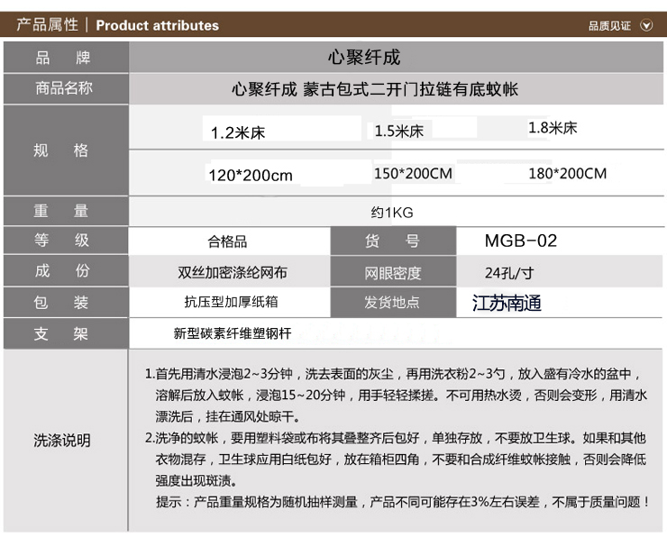Screen dimensions: 667x546
Task: Click the 1.8米床 size cell
Action: [x=553, y=128]
